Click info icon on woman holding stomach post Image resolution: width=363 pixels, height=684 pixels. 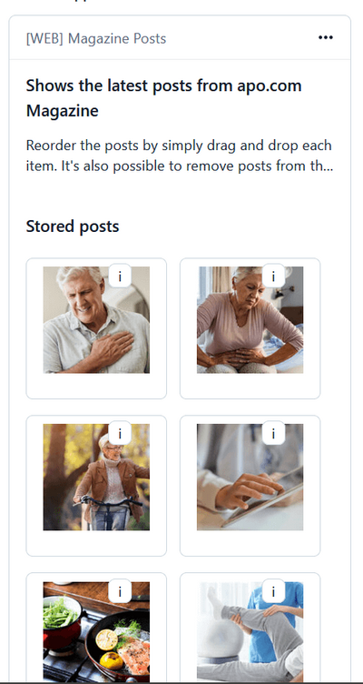pyautogui.click(x=273, y=277)
